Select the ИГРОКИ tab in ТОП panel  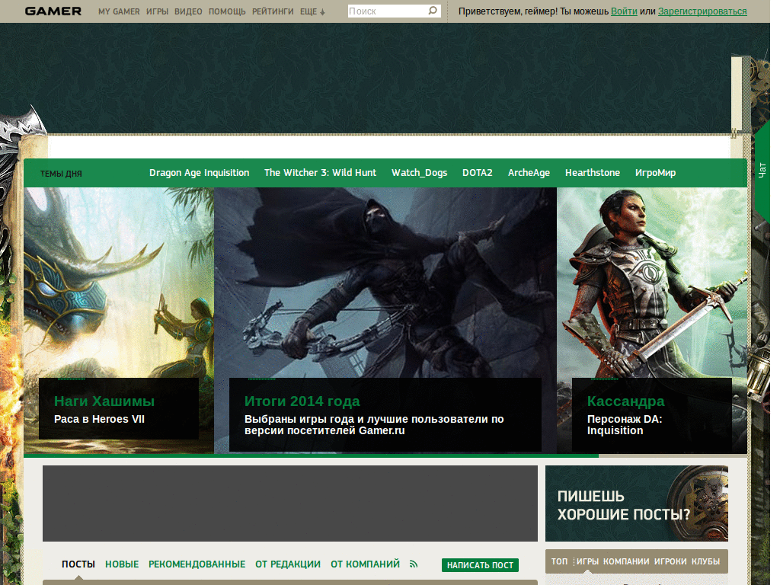670,561
